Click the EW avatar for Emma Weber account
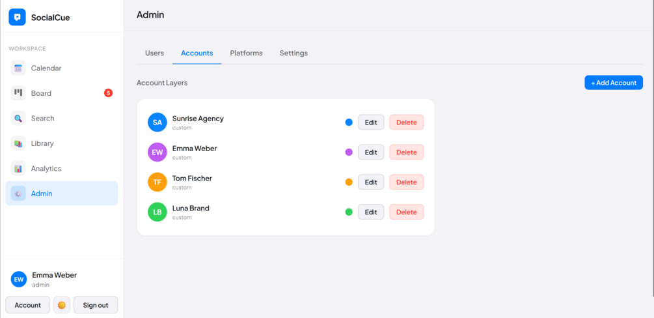Image resolution: width=654 pixels, height=318 pixels. click(157, 152)
